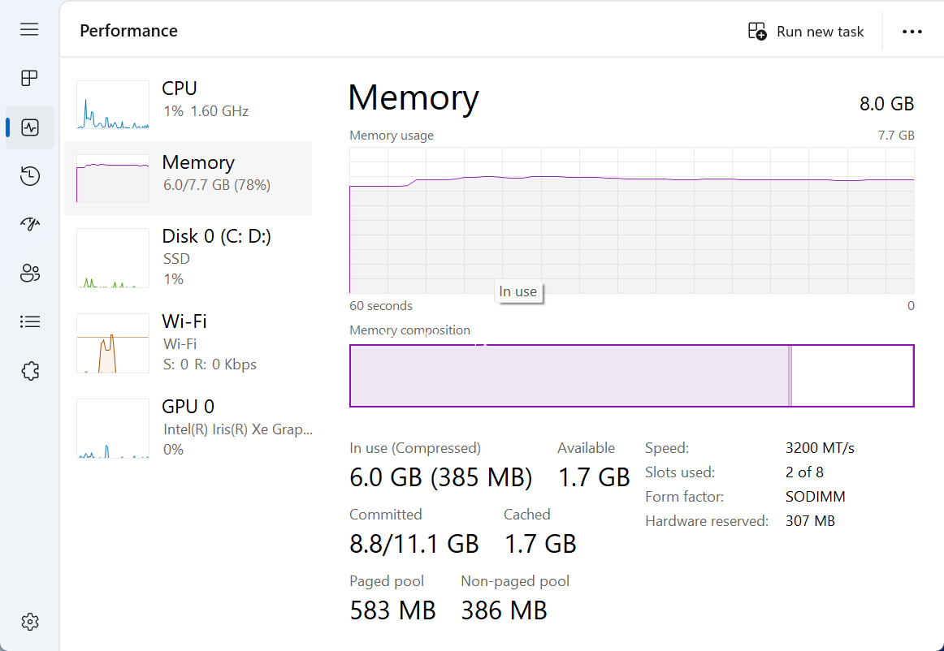This screenshot has height=651, width=944.
Task: Select Disk 0 (C: D:) item
Action: (188, 257)
